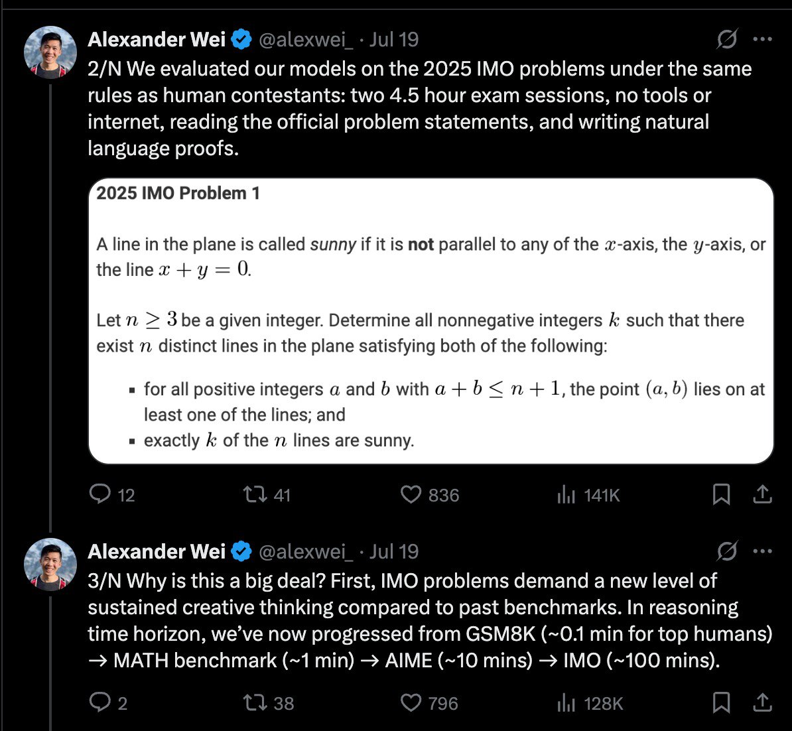Reply to the 3/N tweet

click(x=100, y=702)
